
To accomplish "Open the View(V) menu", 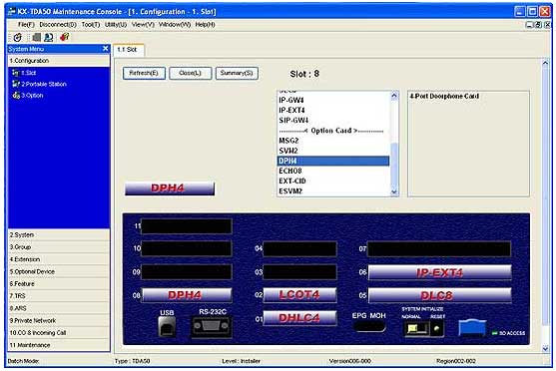I will click(x=143, y=25).
